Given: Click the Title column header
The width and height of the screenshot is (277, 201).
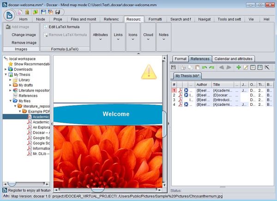Looking at the screenshot, I should point(223,85).
